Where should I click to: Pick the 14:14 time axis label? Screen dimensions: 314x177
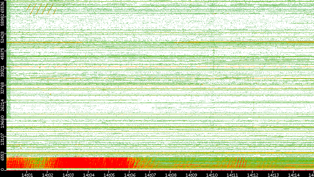(293, 175)
